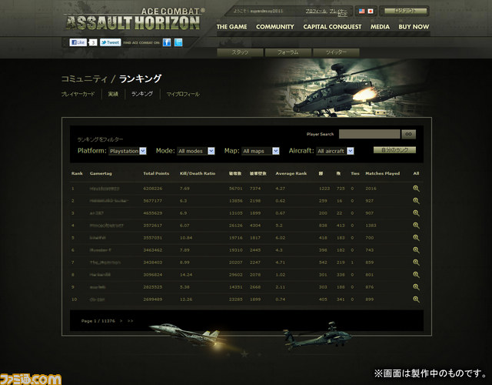This screenshot has height=385, width=492.
Task: Open Ace Combat Twitter page icon
Action: click(178, 42)
